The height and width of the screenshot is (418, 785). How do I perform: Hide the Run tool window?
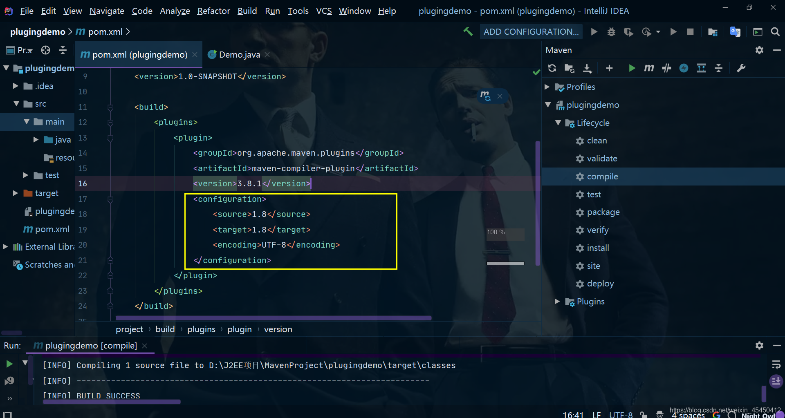[x=777, y=345]
